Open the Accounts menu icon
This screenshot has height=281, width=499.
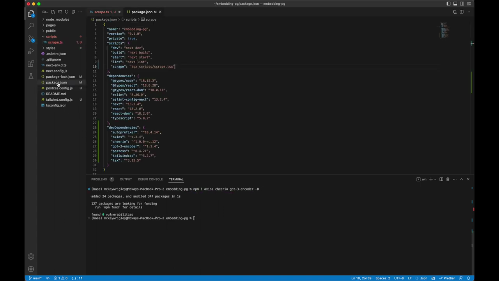click(x=31, y=256)
